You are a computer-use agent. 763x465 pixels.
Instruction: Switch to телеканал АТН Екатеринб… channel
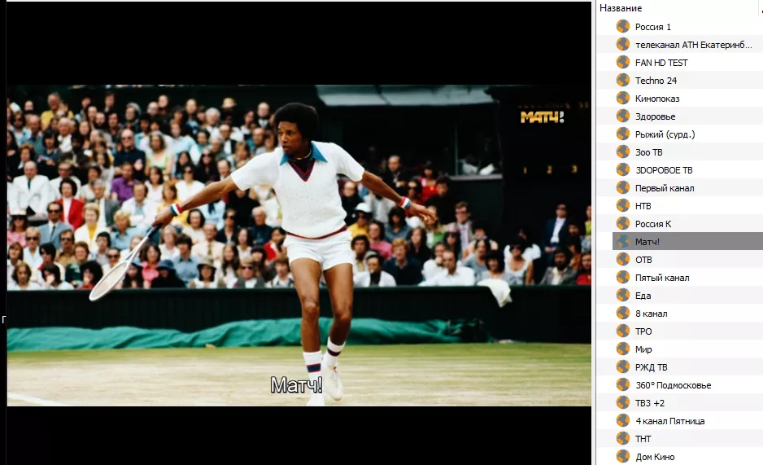coord(693,45)
